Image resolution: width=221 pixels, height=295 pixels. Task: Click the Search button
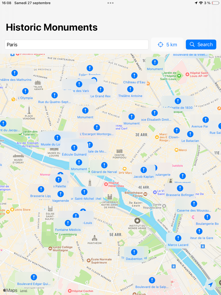click(x=201, y=45)
